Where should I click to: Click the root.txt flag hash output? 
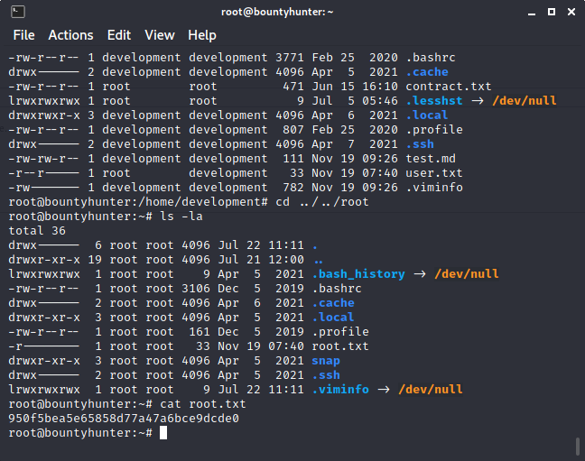coord(124,419)
